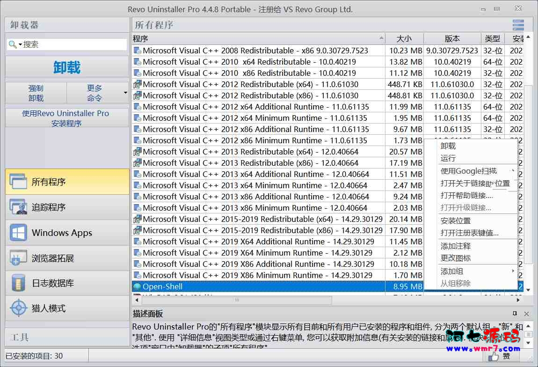Click icon of Visual C++ 2010 x64 Redistributable
Image resolution: width=538 pixels, height=367 pixels.
pos(137,62)
